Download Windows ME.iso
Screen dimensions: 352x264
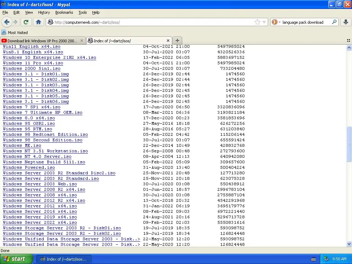click(x=22, y=145)
